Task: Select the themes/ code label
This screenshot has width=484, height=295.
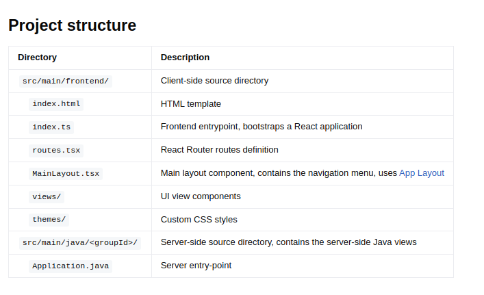Action: pos(49,220)
